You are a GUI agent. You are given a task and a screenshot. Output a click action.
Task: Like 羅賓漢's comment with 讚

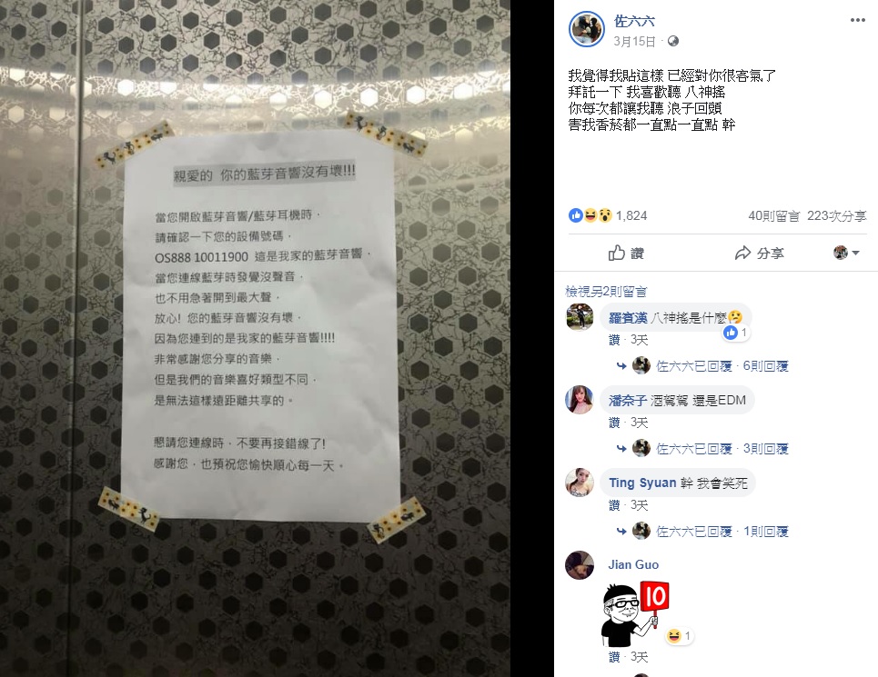click(614, 340)
